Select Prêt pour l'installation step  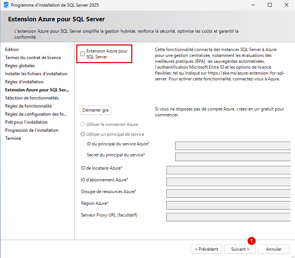[26, 122]
